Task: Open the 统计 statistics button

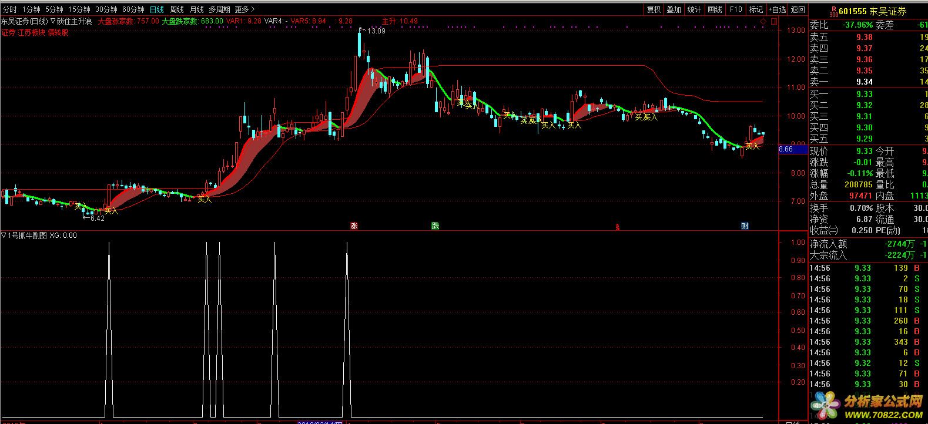Action: [694, 9]
